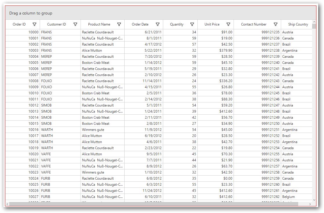The width and height of the screenshot is (324, 213).
Task: Sort by Product Name header text
Action: coord(99,24)
